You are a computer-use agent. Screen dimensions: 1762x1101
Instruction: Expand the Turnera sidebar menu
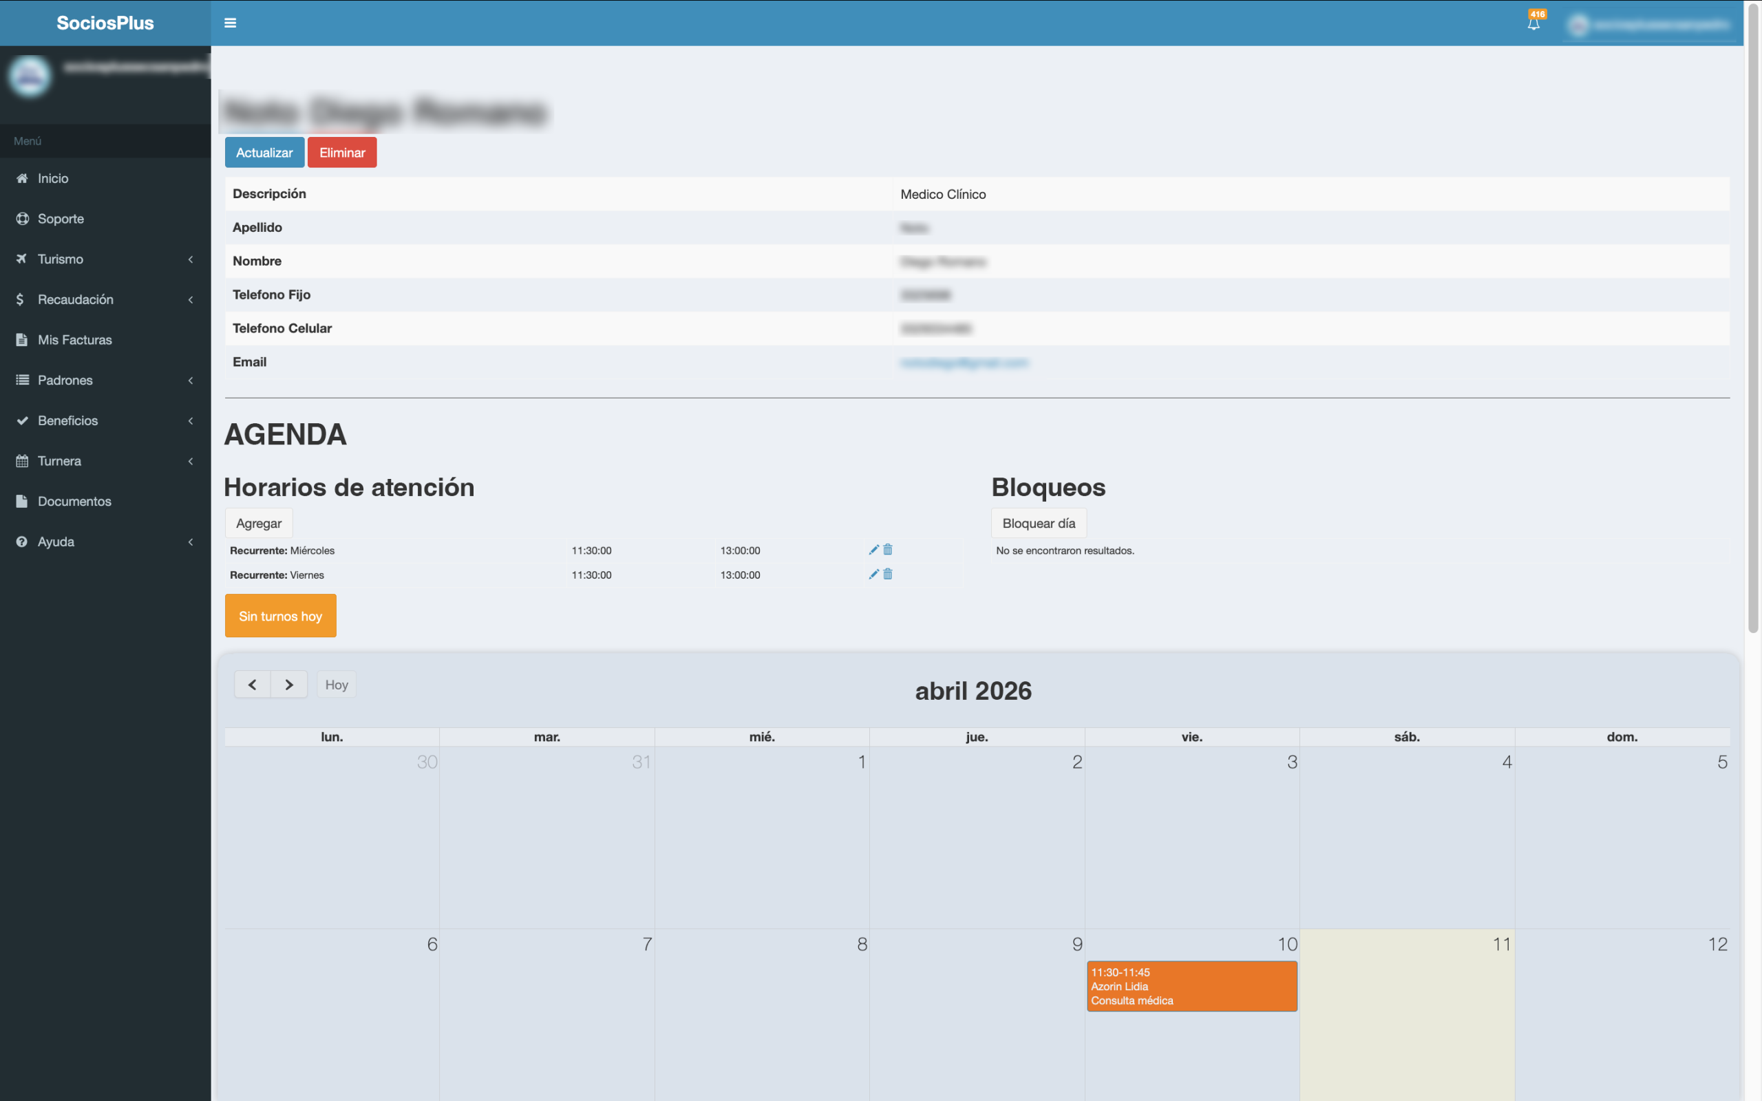(x=60, y=461)
